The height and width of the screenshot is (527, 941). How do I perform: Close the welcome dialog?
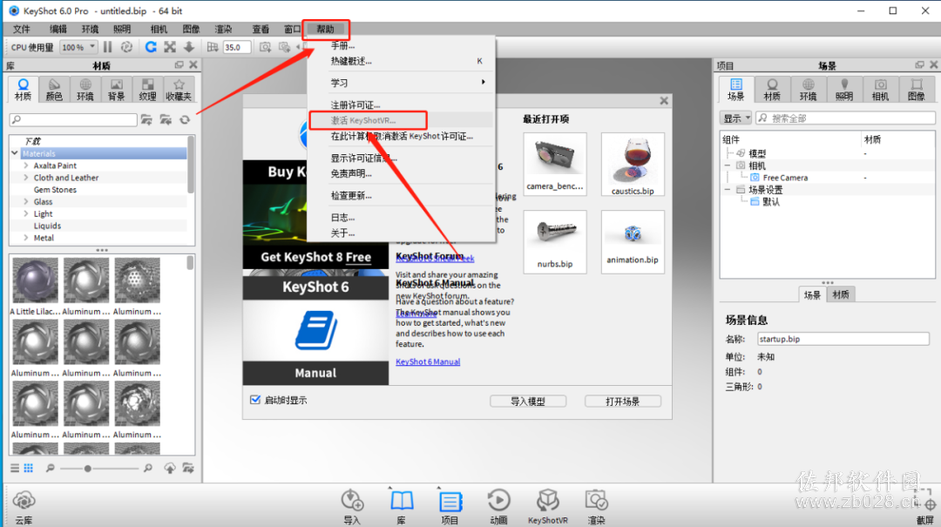[664, 101]
